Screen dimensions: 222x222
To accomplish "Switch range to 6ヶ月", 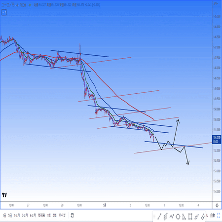I will click(33, 216).
